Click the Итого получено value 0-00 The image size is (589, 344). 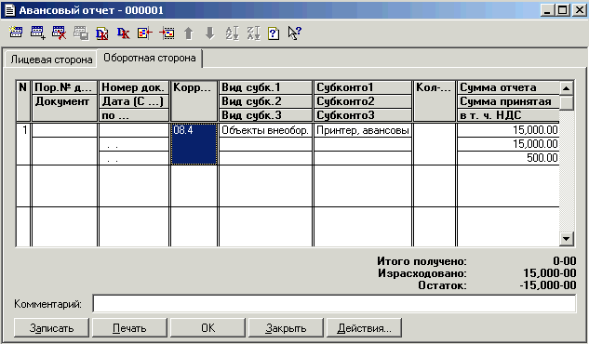click(564, 260)
